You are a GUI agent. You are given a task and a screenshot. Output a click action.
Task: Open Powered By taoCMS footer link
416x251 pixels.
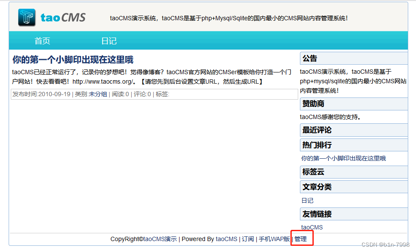click(226, 239)
